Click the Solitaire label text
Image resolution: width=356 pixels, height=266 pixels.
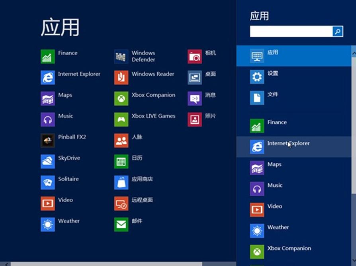coord(68,179)
